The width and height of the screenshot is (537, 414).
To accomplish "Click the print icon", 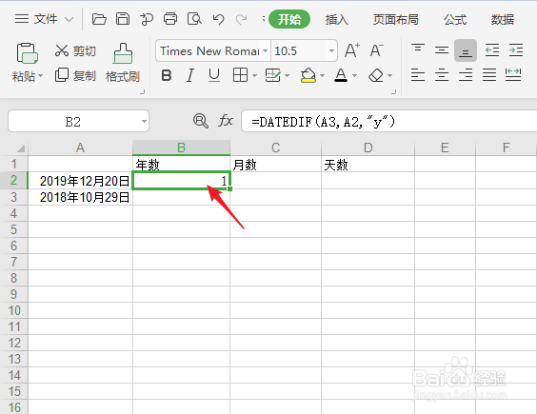I will 170,19.
